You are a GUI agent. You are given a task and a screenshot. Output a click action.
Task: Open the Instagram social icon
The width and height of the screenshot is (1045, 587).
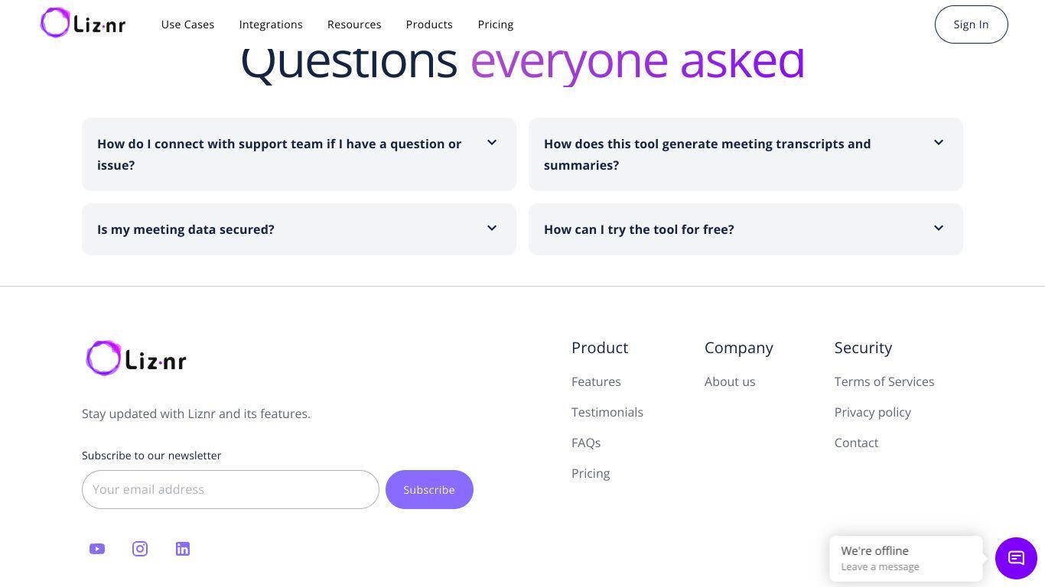(x=140, y=549)
